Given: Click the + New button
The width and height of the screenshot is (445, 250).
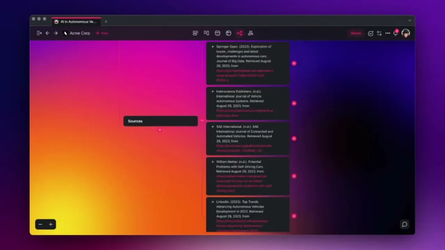Looking at the screenshot, I should click(102, 33).
